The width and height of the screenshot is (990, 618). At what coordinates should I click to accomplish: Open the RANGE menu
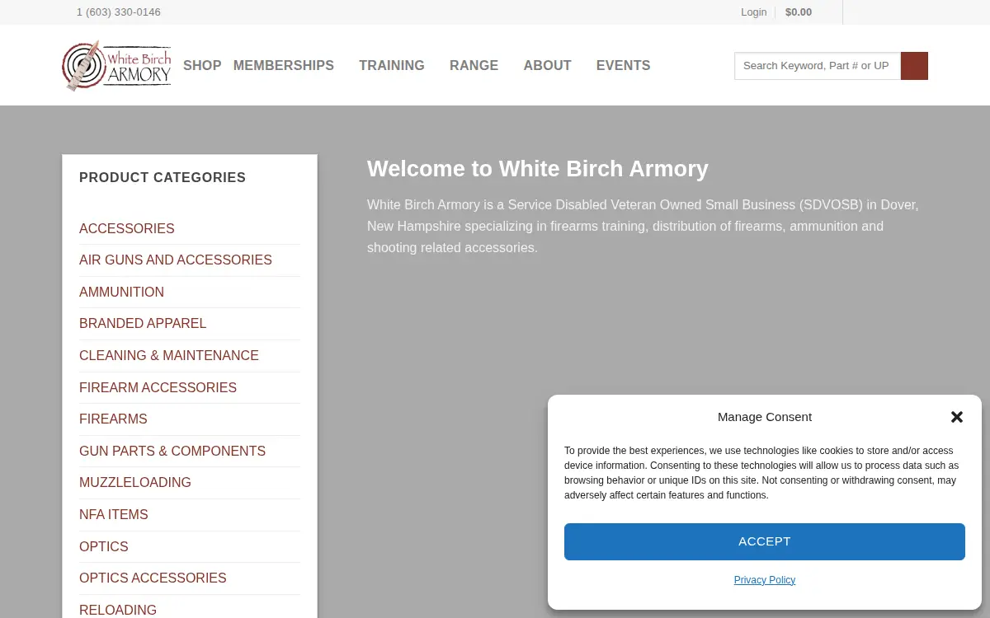tap(474, 65)
